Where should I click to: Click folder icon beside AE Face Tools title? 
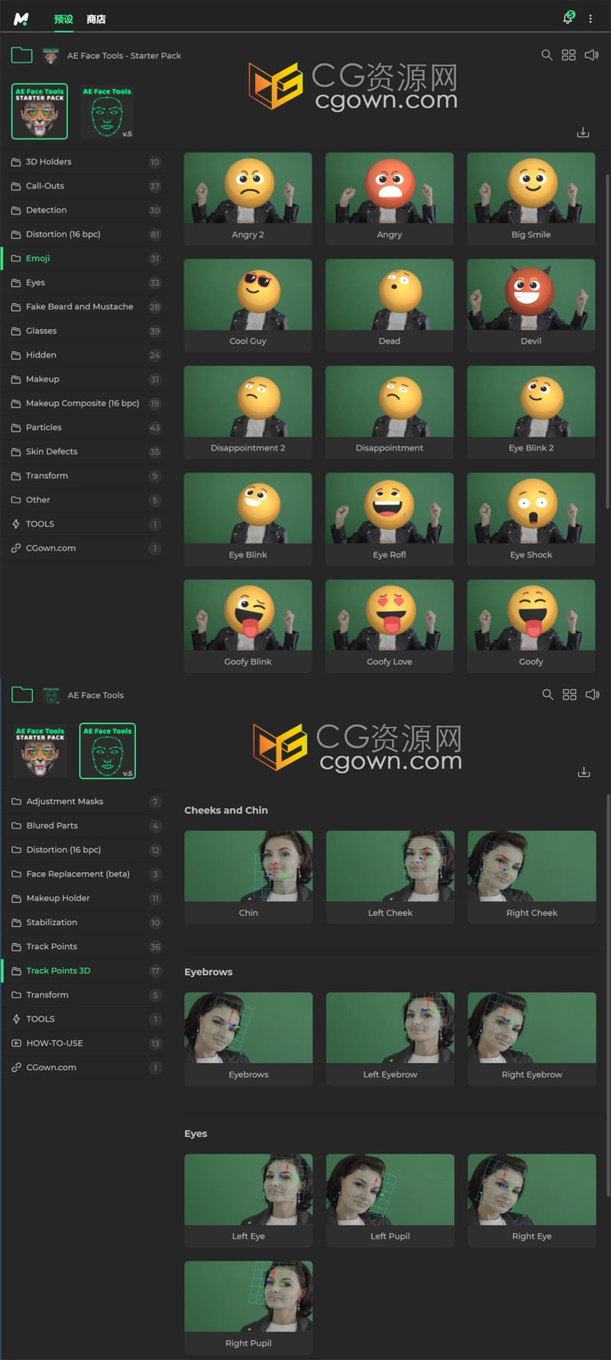point(22,695)
